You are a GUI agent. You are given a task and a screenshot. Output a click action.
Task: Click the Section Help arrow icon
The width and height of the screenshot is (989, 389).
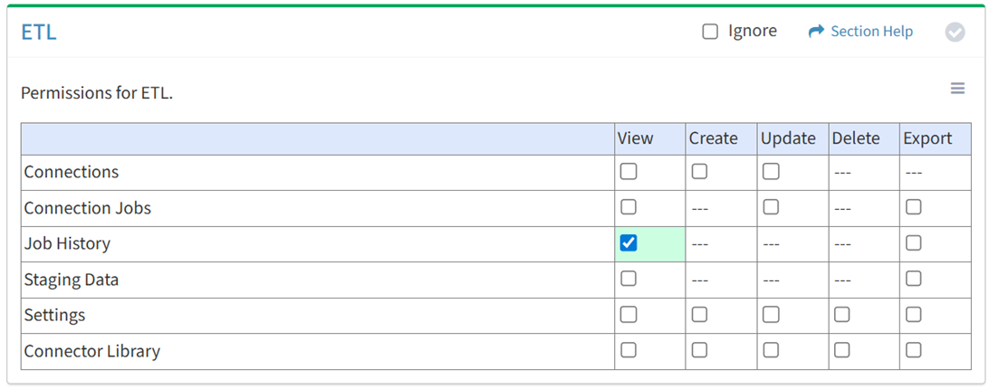click(x=816, y=32)
